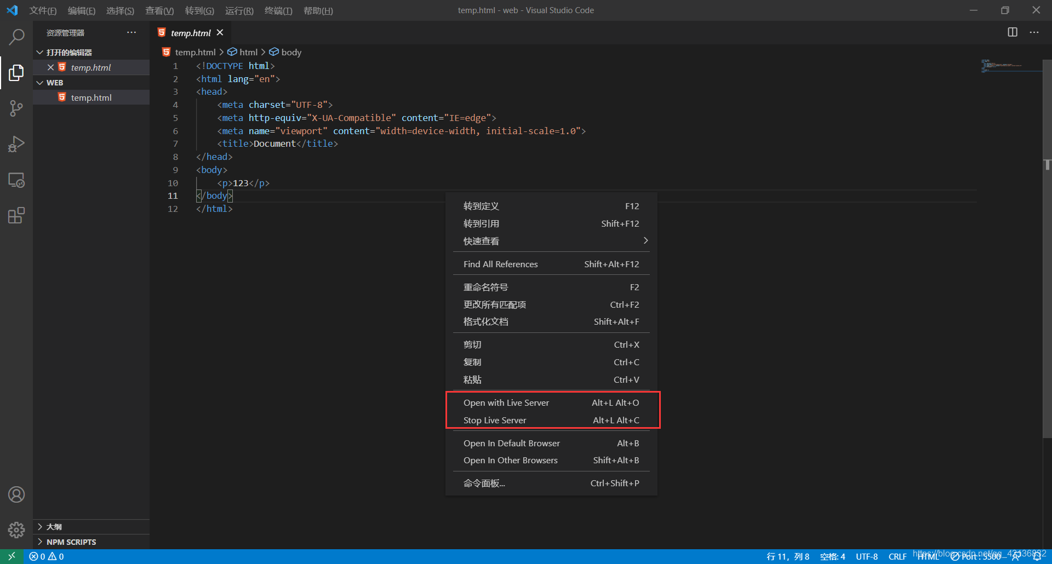Open the 编辑(E) menu

pyautogui.click(x=82, y=10)
